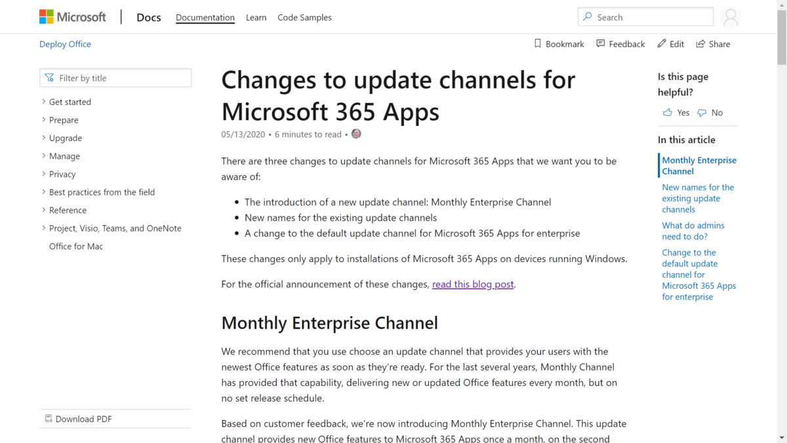Image resolution: width=787 pixels, height=443 pixels.
Task: Click the Download PDF link
Action: [83, 419]
